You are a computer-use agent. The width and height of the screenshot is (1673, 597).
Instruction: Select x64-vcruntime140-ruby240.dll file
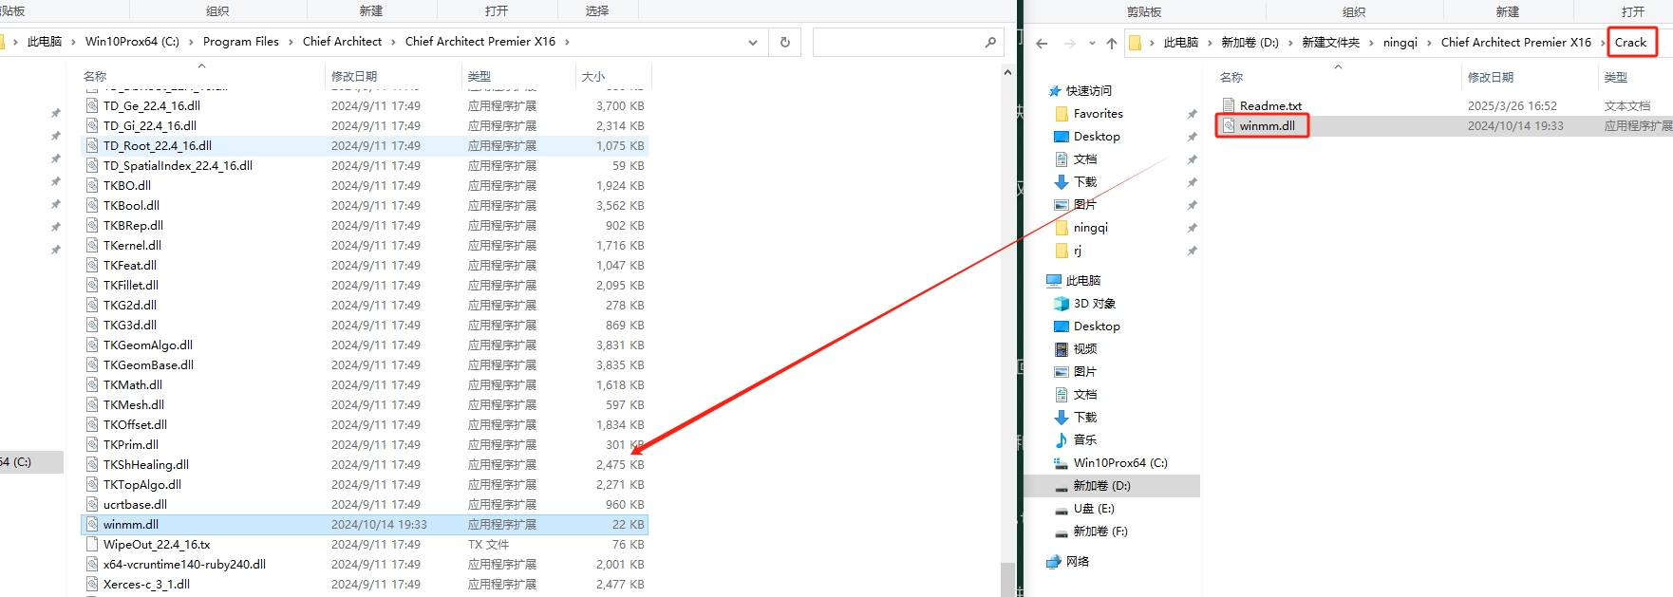[184, 564]
